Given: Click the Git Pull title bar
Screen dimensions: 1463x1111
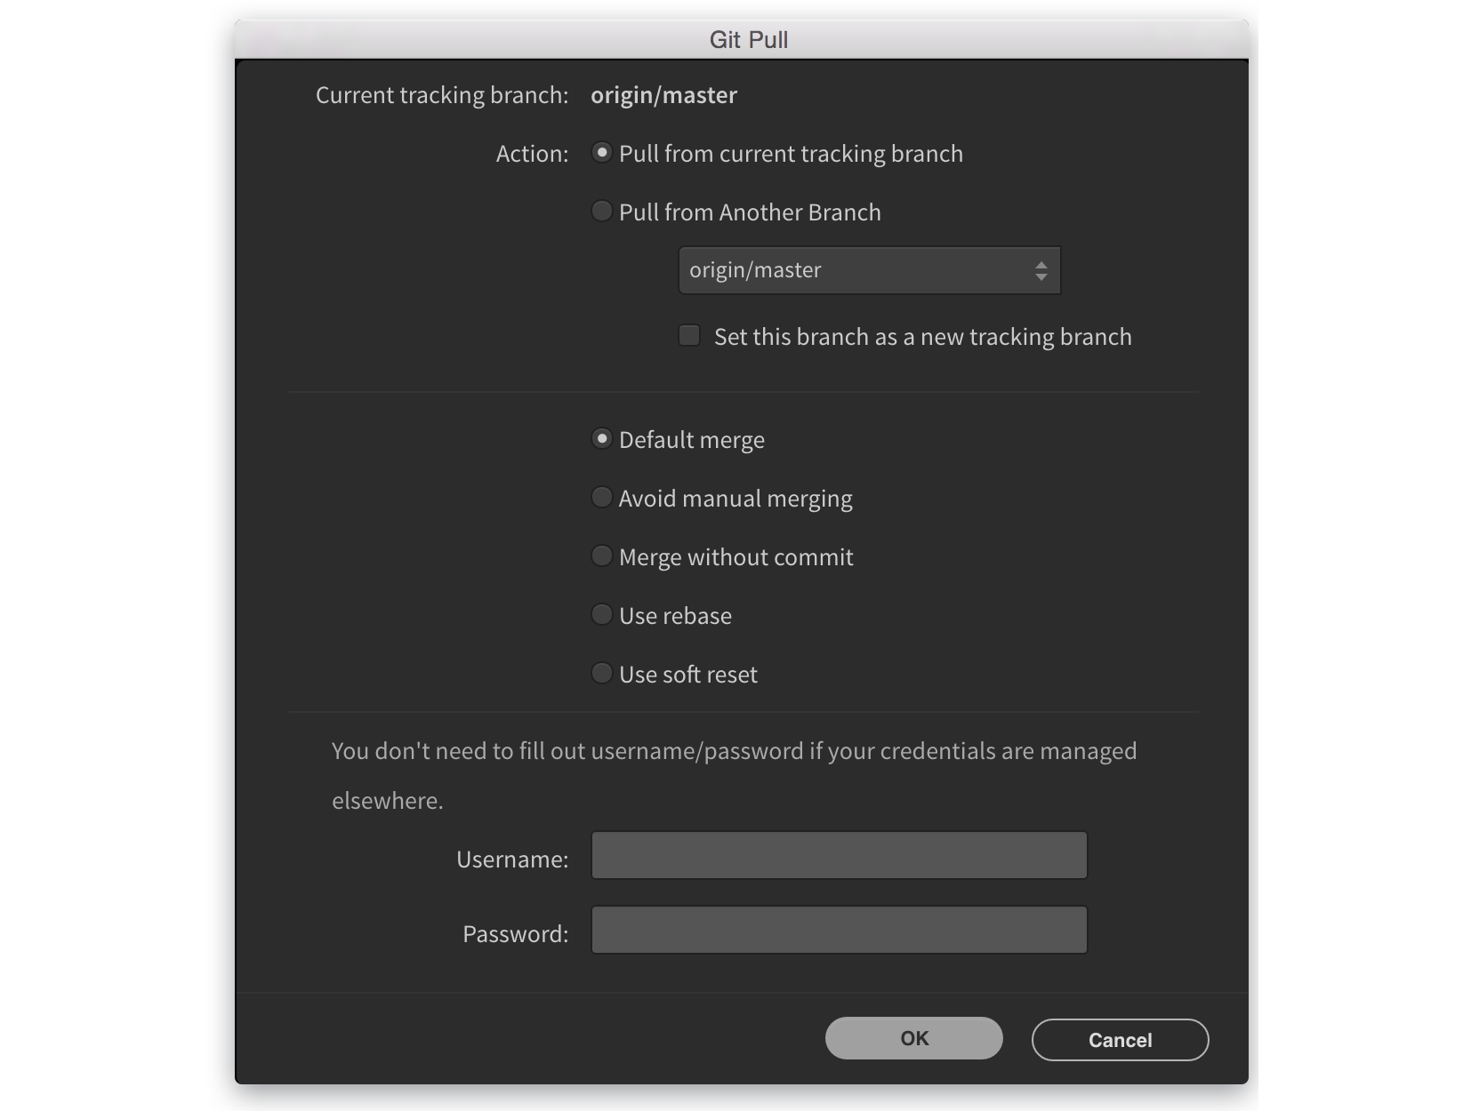Looking at the screenshot, I should click(x=747, y=39).
